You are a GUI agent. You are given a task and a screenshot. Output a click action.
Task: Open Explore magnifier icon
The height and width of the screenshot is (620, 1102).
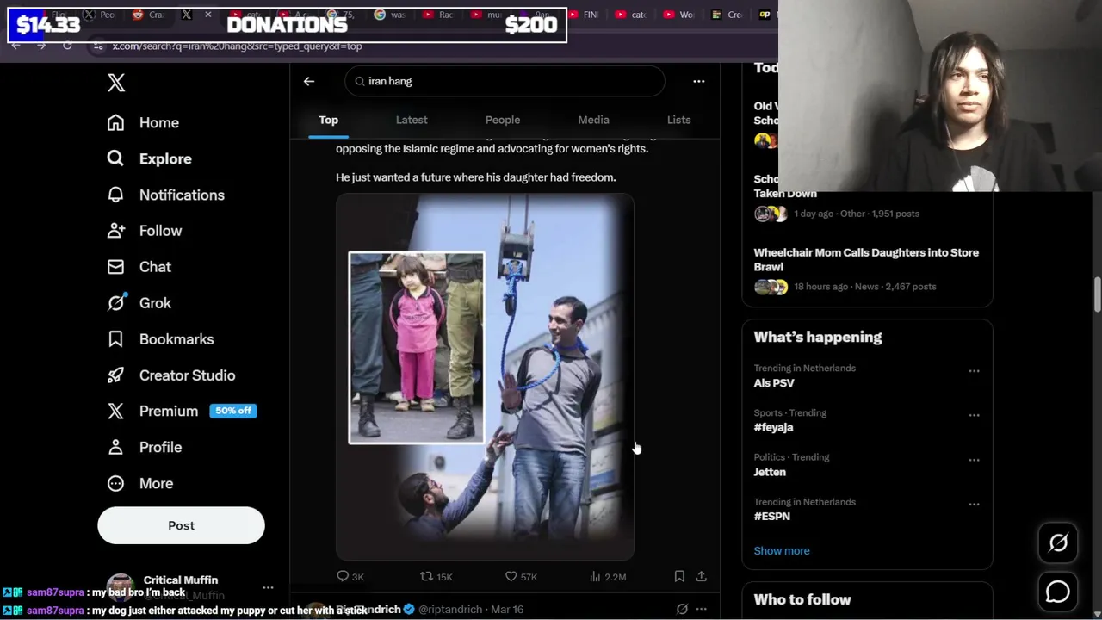pos(115,158)
